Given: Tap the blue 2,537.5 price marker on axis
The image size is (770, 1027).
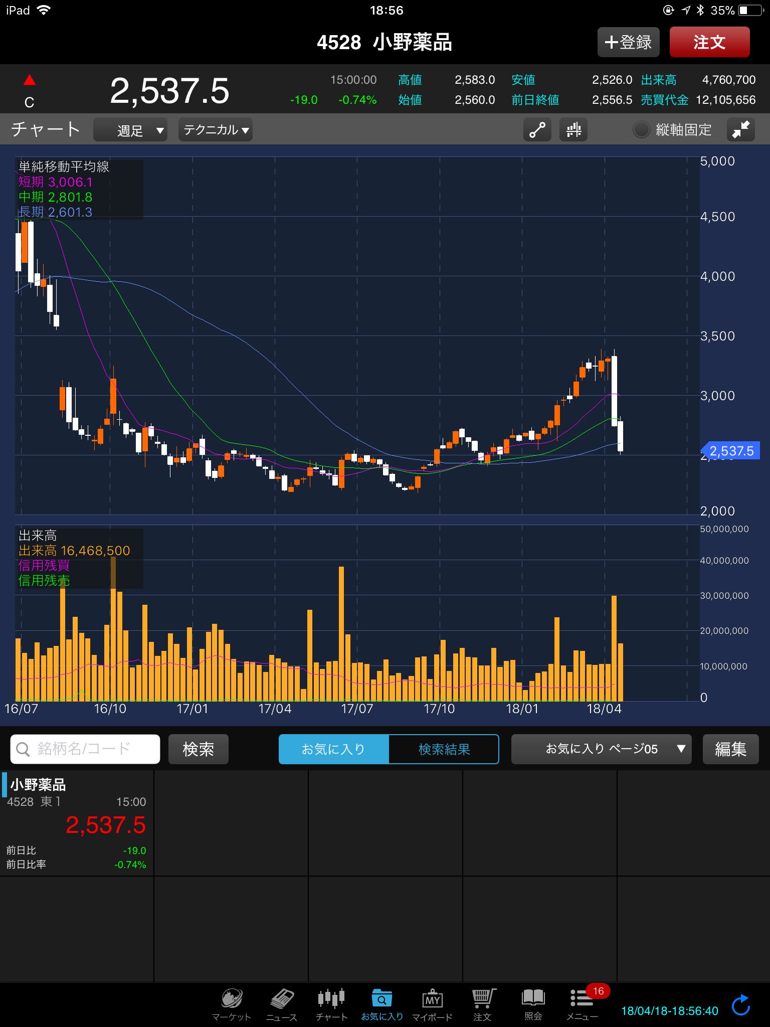Looking at the screenshot, I should pos(731,451).
